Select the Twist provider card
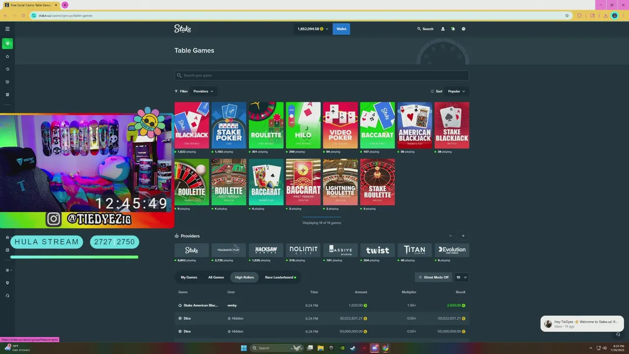629x354 pixels. [377, 250]
